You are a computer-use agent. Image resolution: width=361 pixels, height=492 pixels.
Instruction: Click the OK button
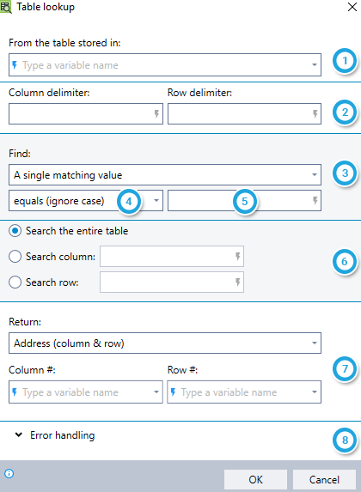(x=255, y=479)
